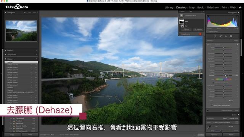Select the Crop Overlay tool
Screen dimensions: 244x137
(x=215, y=36)
